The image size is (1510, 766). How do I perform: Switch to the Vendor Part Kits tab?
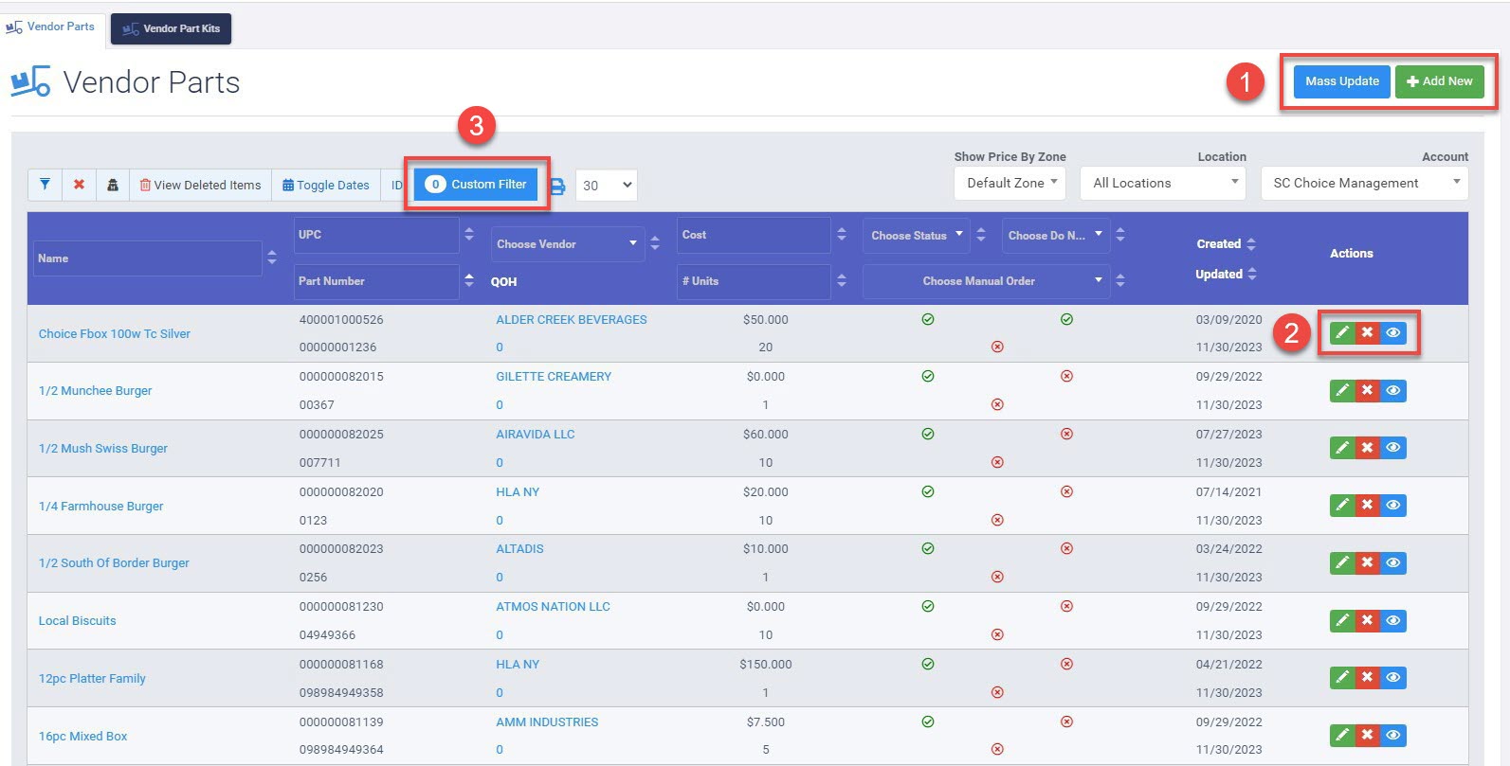172,28
